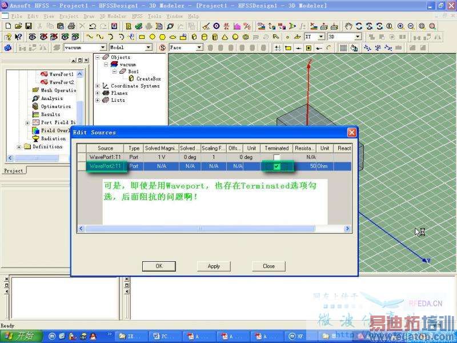Click the Terminated column header

(x=276, y=148)
